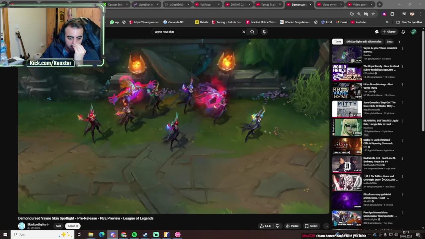Viewport: 425px width, 239px height.
Task: Click the 'Paylaş' share button
Action: (292, 226)
